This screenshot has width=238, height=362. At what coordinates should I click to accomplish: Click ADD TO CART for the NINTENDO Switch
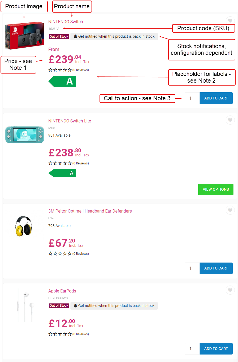click(x=216, y=98)
